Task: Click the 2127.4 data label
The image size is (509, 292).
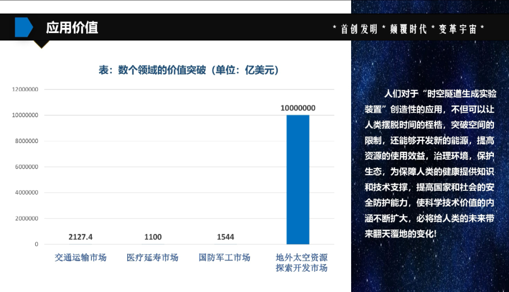Action: pyautogui.click(x=81, y=237)
